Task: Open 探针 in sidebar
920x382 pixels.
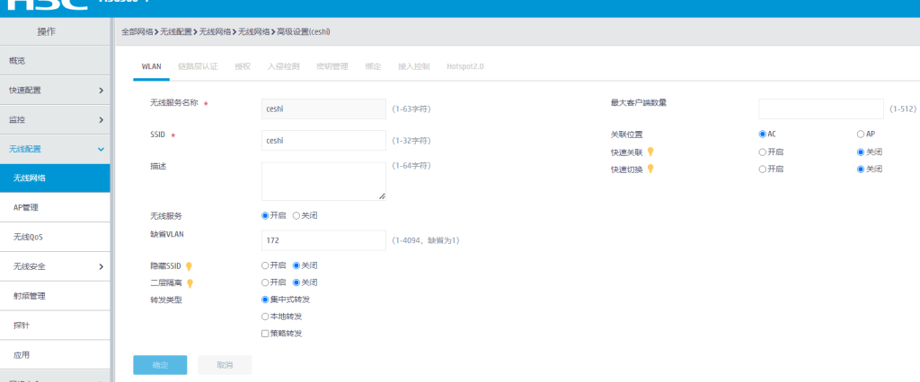Action: point(55,326)
